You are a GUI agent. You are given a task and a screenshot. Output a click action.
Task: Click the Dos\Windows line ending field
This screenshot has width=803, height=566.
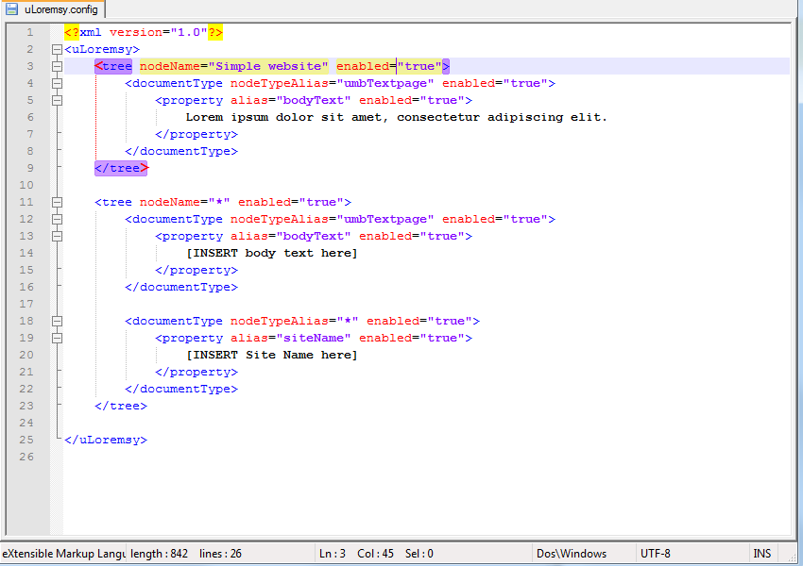click(x=584, y=554)
